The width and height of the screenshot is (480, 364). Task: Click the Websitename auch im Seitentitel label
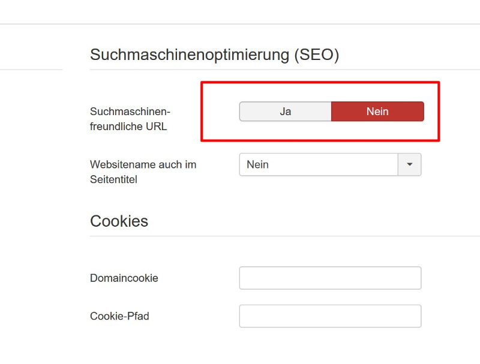click(x=143, y=172)
